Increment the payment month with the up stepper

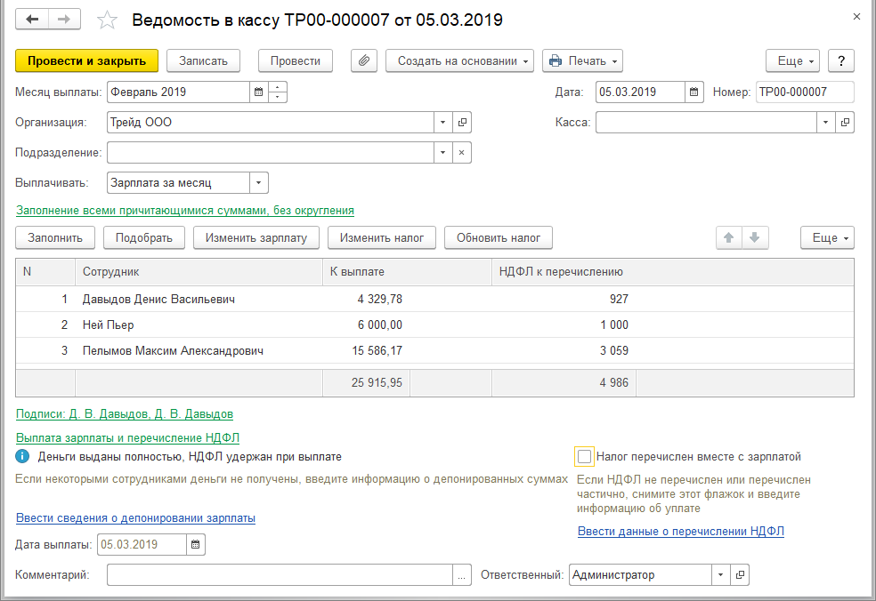click(x=278, y=87)
